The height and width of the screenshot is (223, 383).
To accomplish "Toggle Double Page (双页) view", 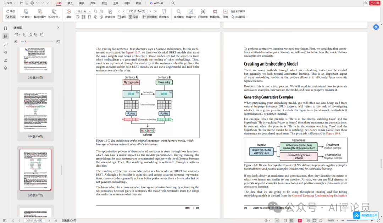I will click(x=133, y=17).
